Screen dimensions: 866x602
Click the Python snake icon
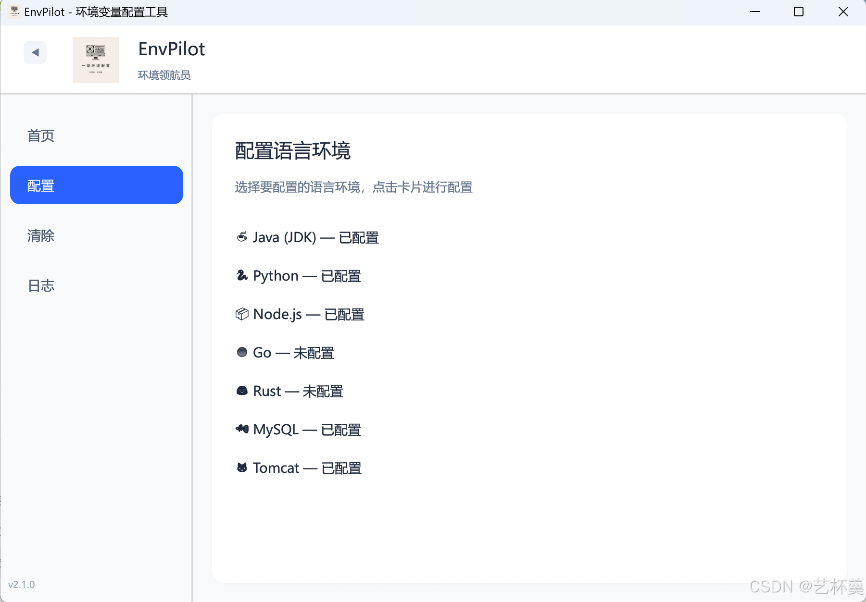[242, 275]
